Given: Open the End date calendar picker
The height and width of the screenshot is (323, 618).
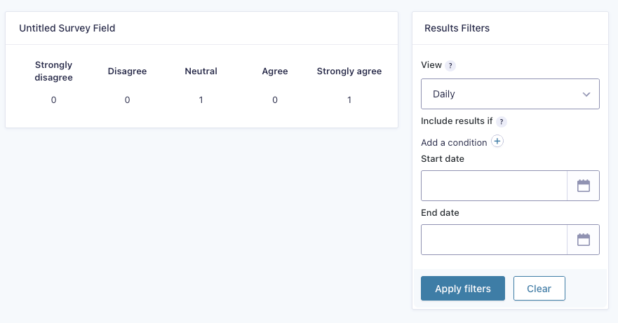Looking at the screenshot, I should point(584,240).
